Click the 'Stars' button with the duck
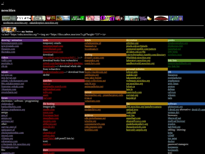This screenshot has height=154, width=205. point(146,18)
